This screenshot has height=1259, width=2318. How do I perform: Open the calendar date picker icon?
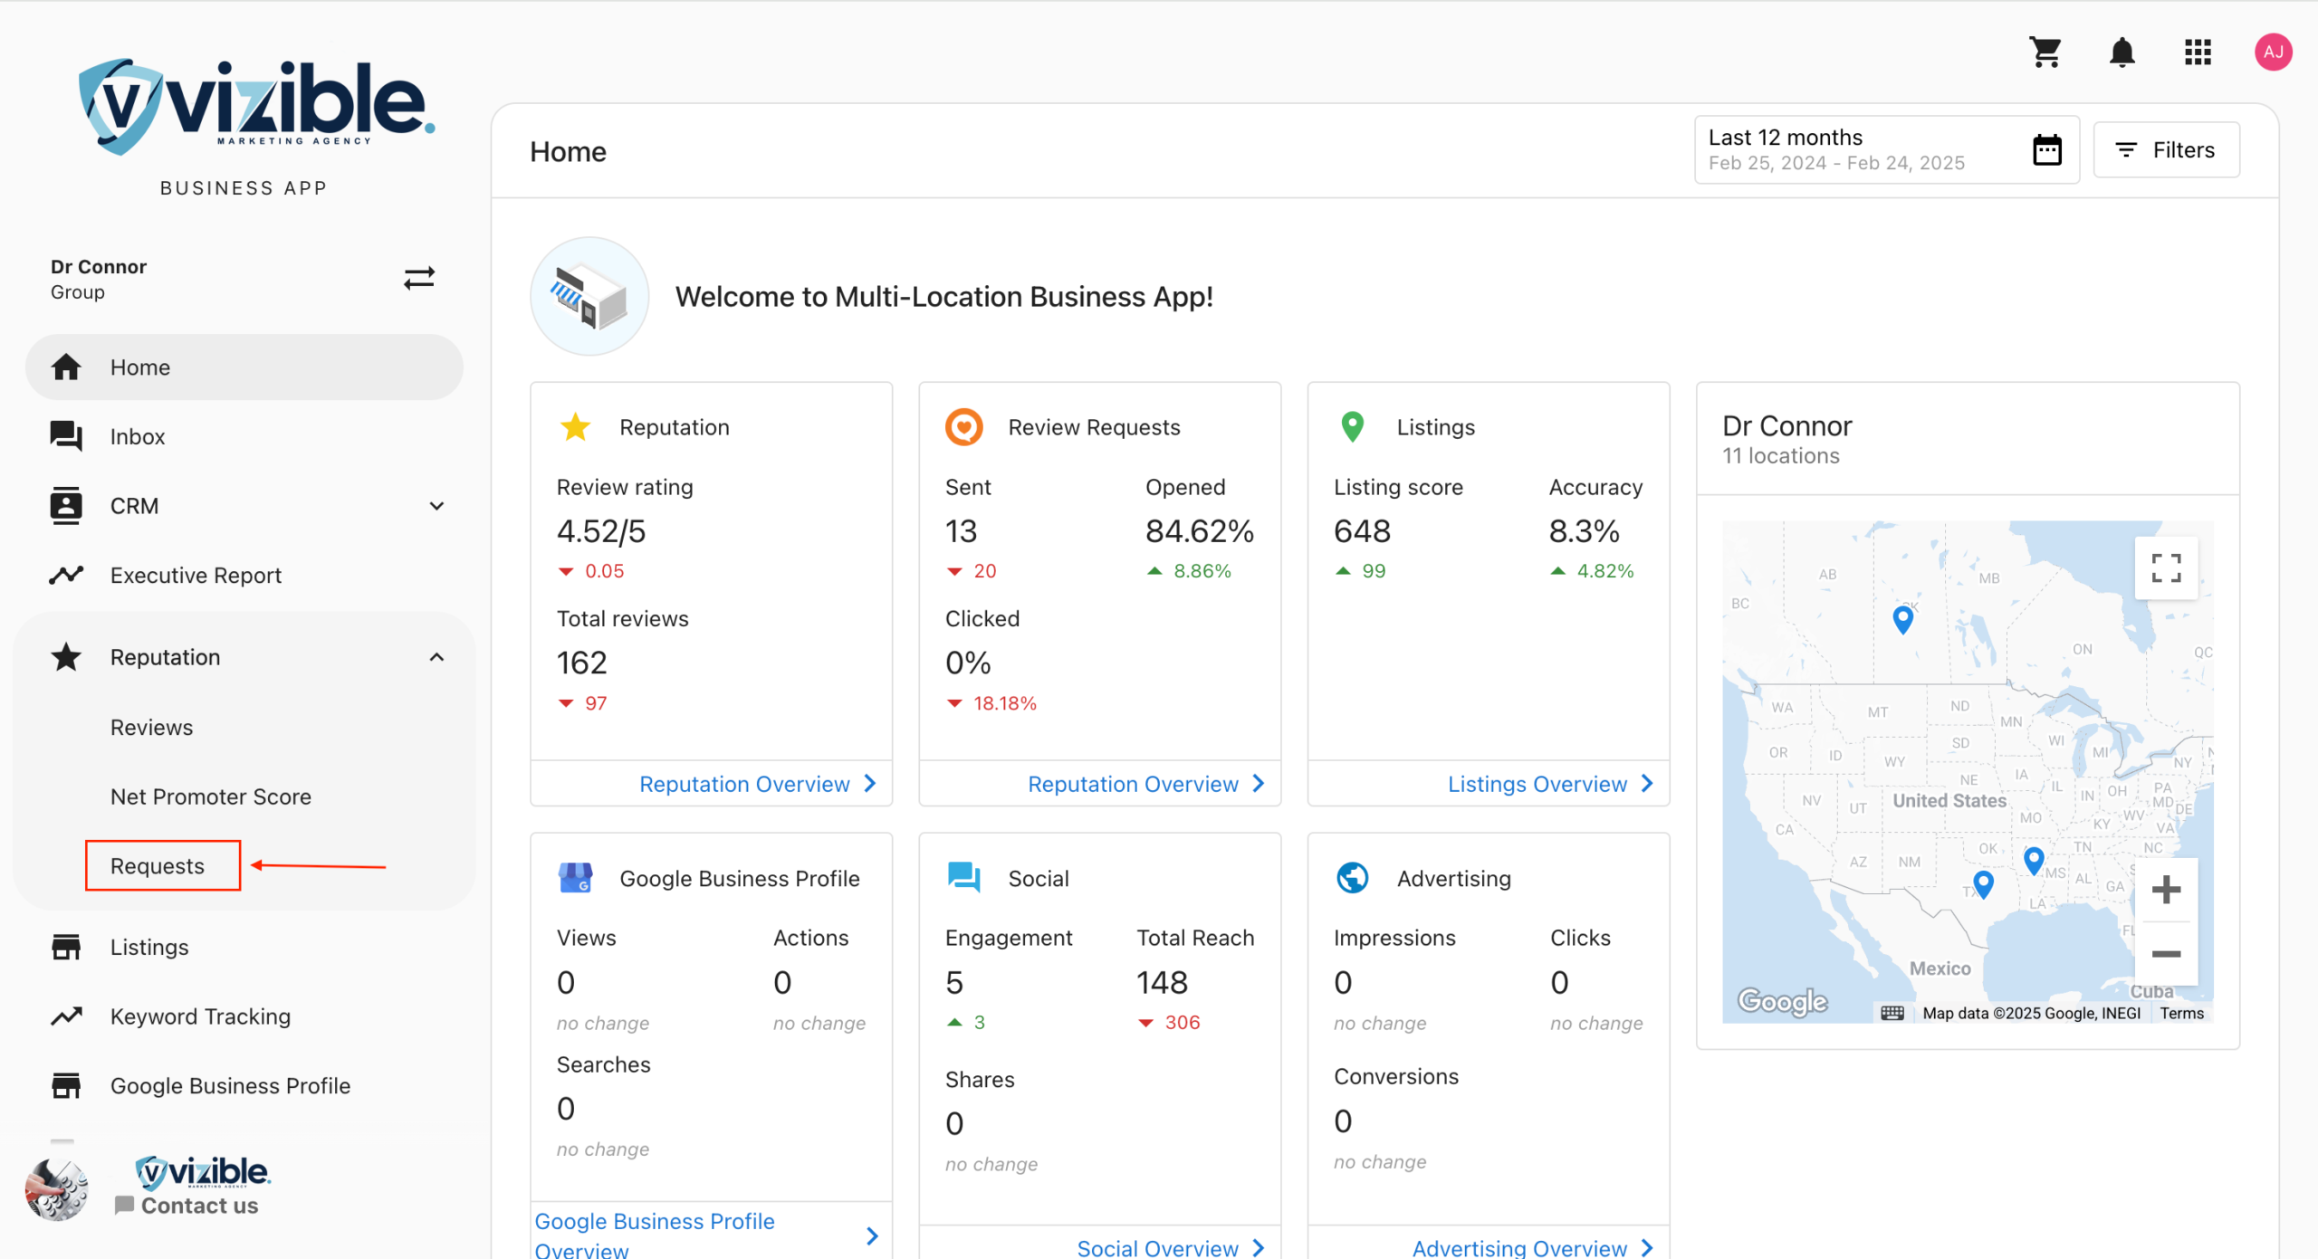2046,150
